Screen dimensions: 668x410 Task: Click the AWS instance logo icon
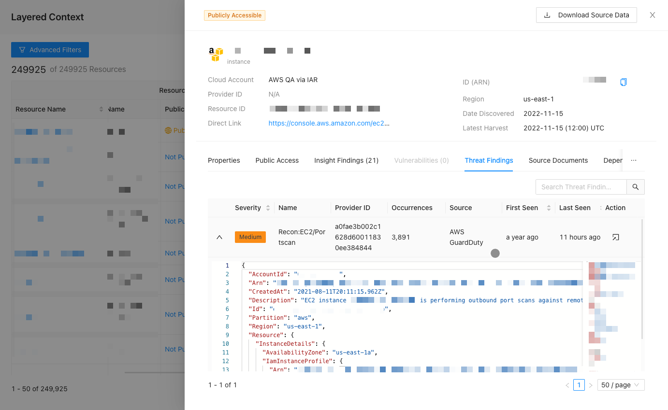(x=216, y=54)
